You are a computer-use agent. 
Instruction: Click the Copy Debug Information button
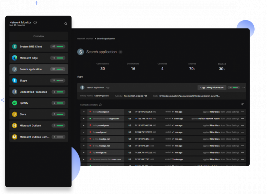click(212, 88)
